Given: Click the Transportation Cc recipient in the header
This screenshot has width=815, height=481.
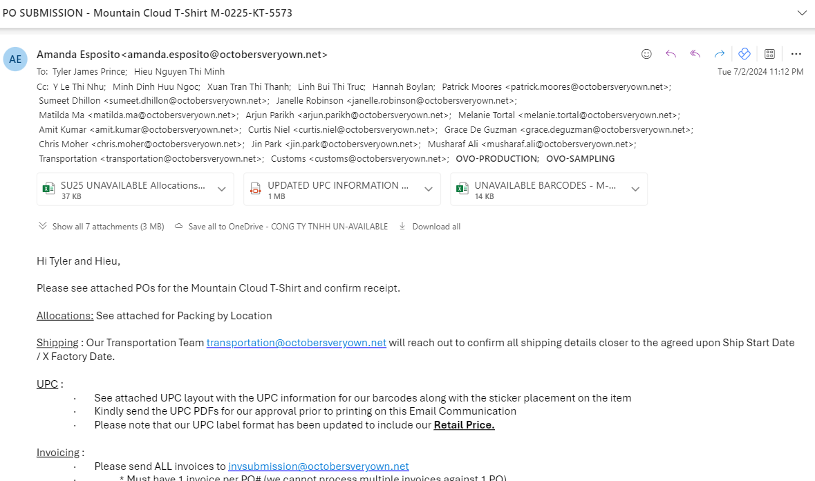Looking at the screenshot, I should 151,159.
